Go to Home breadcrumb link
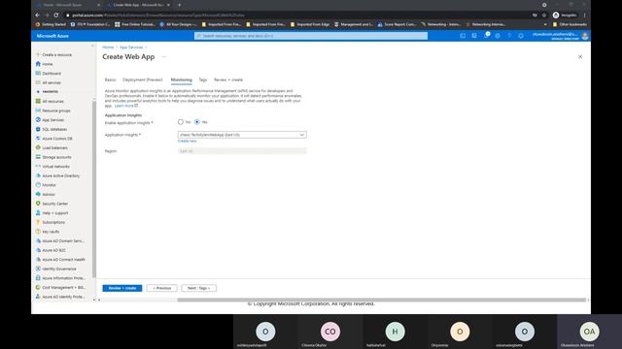 pos(108,48)
